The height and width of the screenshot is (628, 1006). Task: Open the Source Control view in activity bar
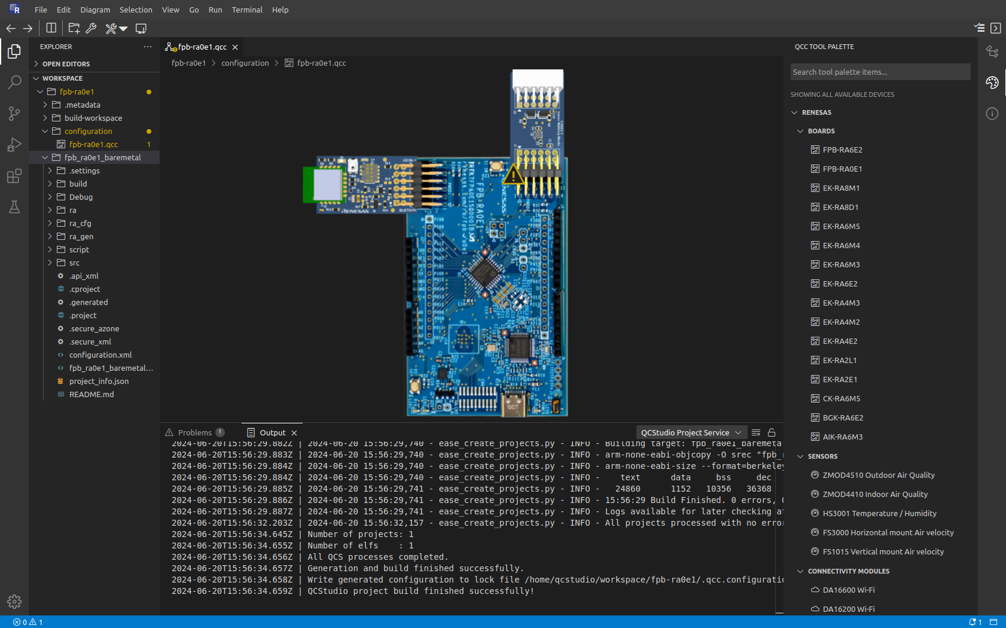coord(14,114)
